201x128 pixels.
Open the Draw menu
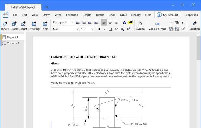point(46,15)
